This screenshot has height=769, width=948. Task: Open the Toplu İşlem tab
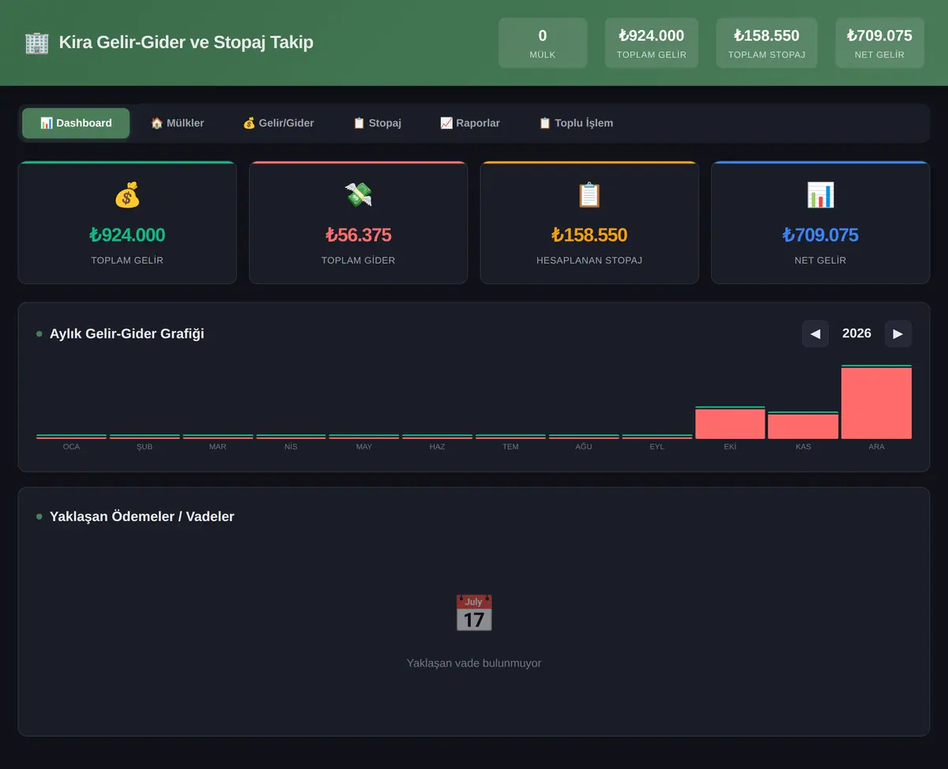pos(576,123)
